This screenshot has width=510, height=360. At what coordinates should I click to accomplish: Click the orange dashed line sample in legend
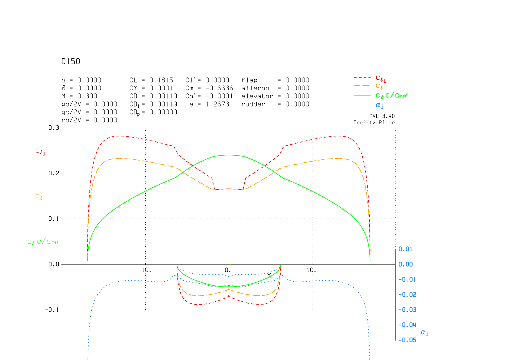362,86
